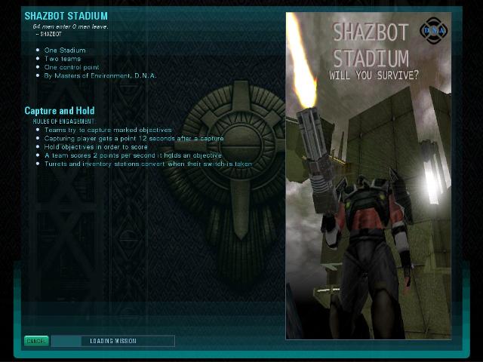
Task: Select the 'One control point' bullet
Action: point(72,67)
